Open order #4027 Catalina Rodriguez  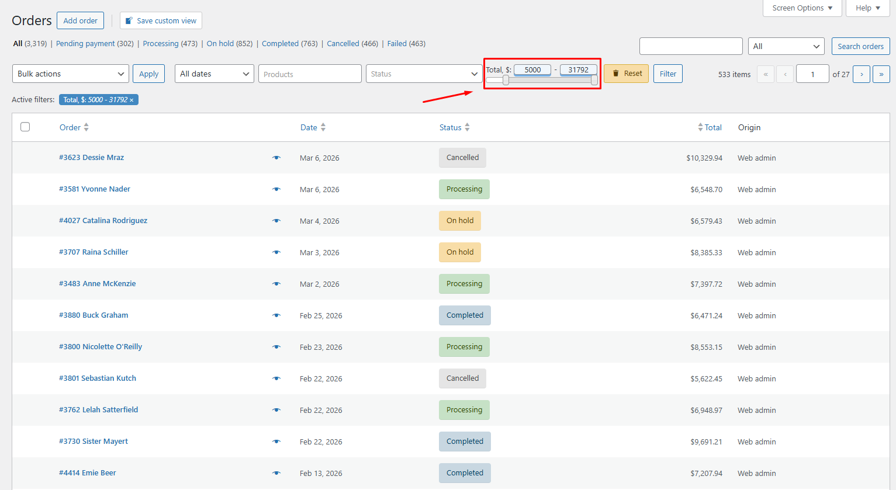(103, 221)
